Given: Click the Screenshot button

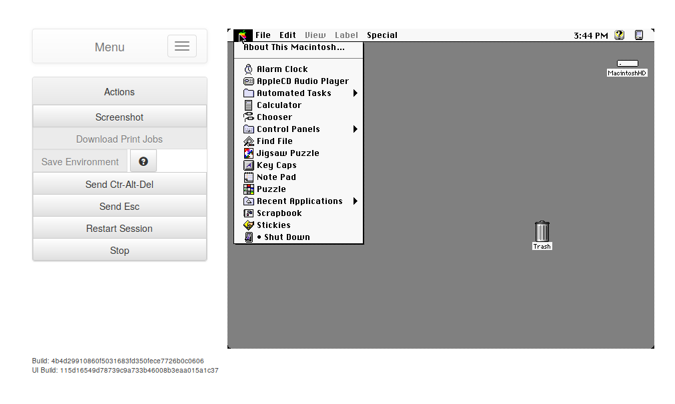Looking at the screenshot, I should click(119, 117).
